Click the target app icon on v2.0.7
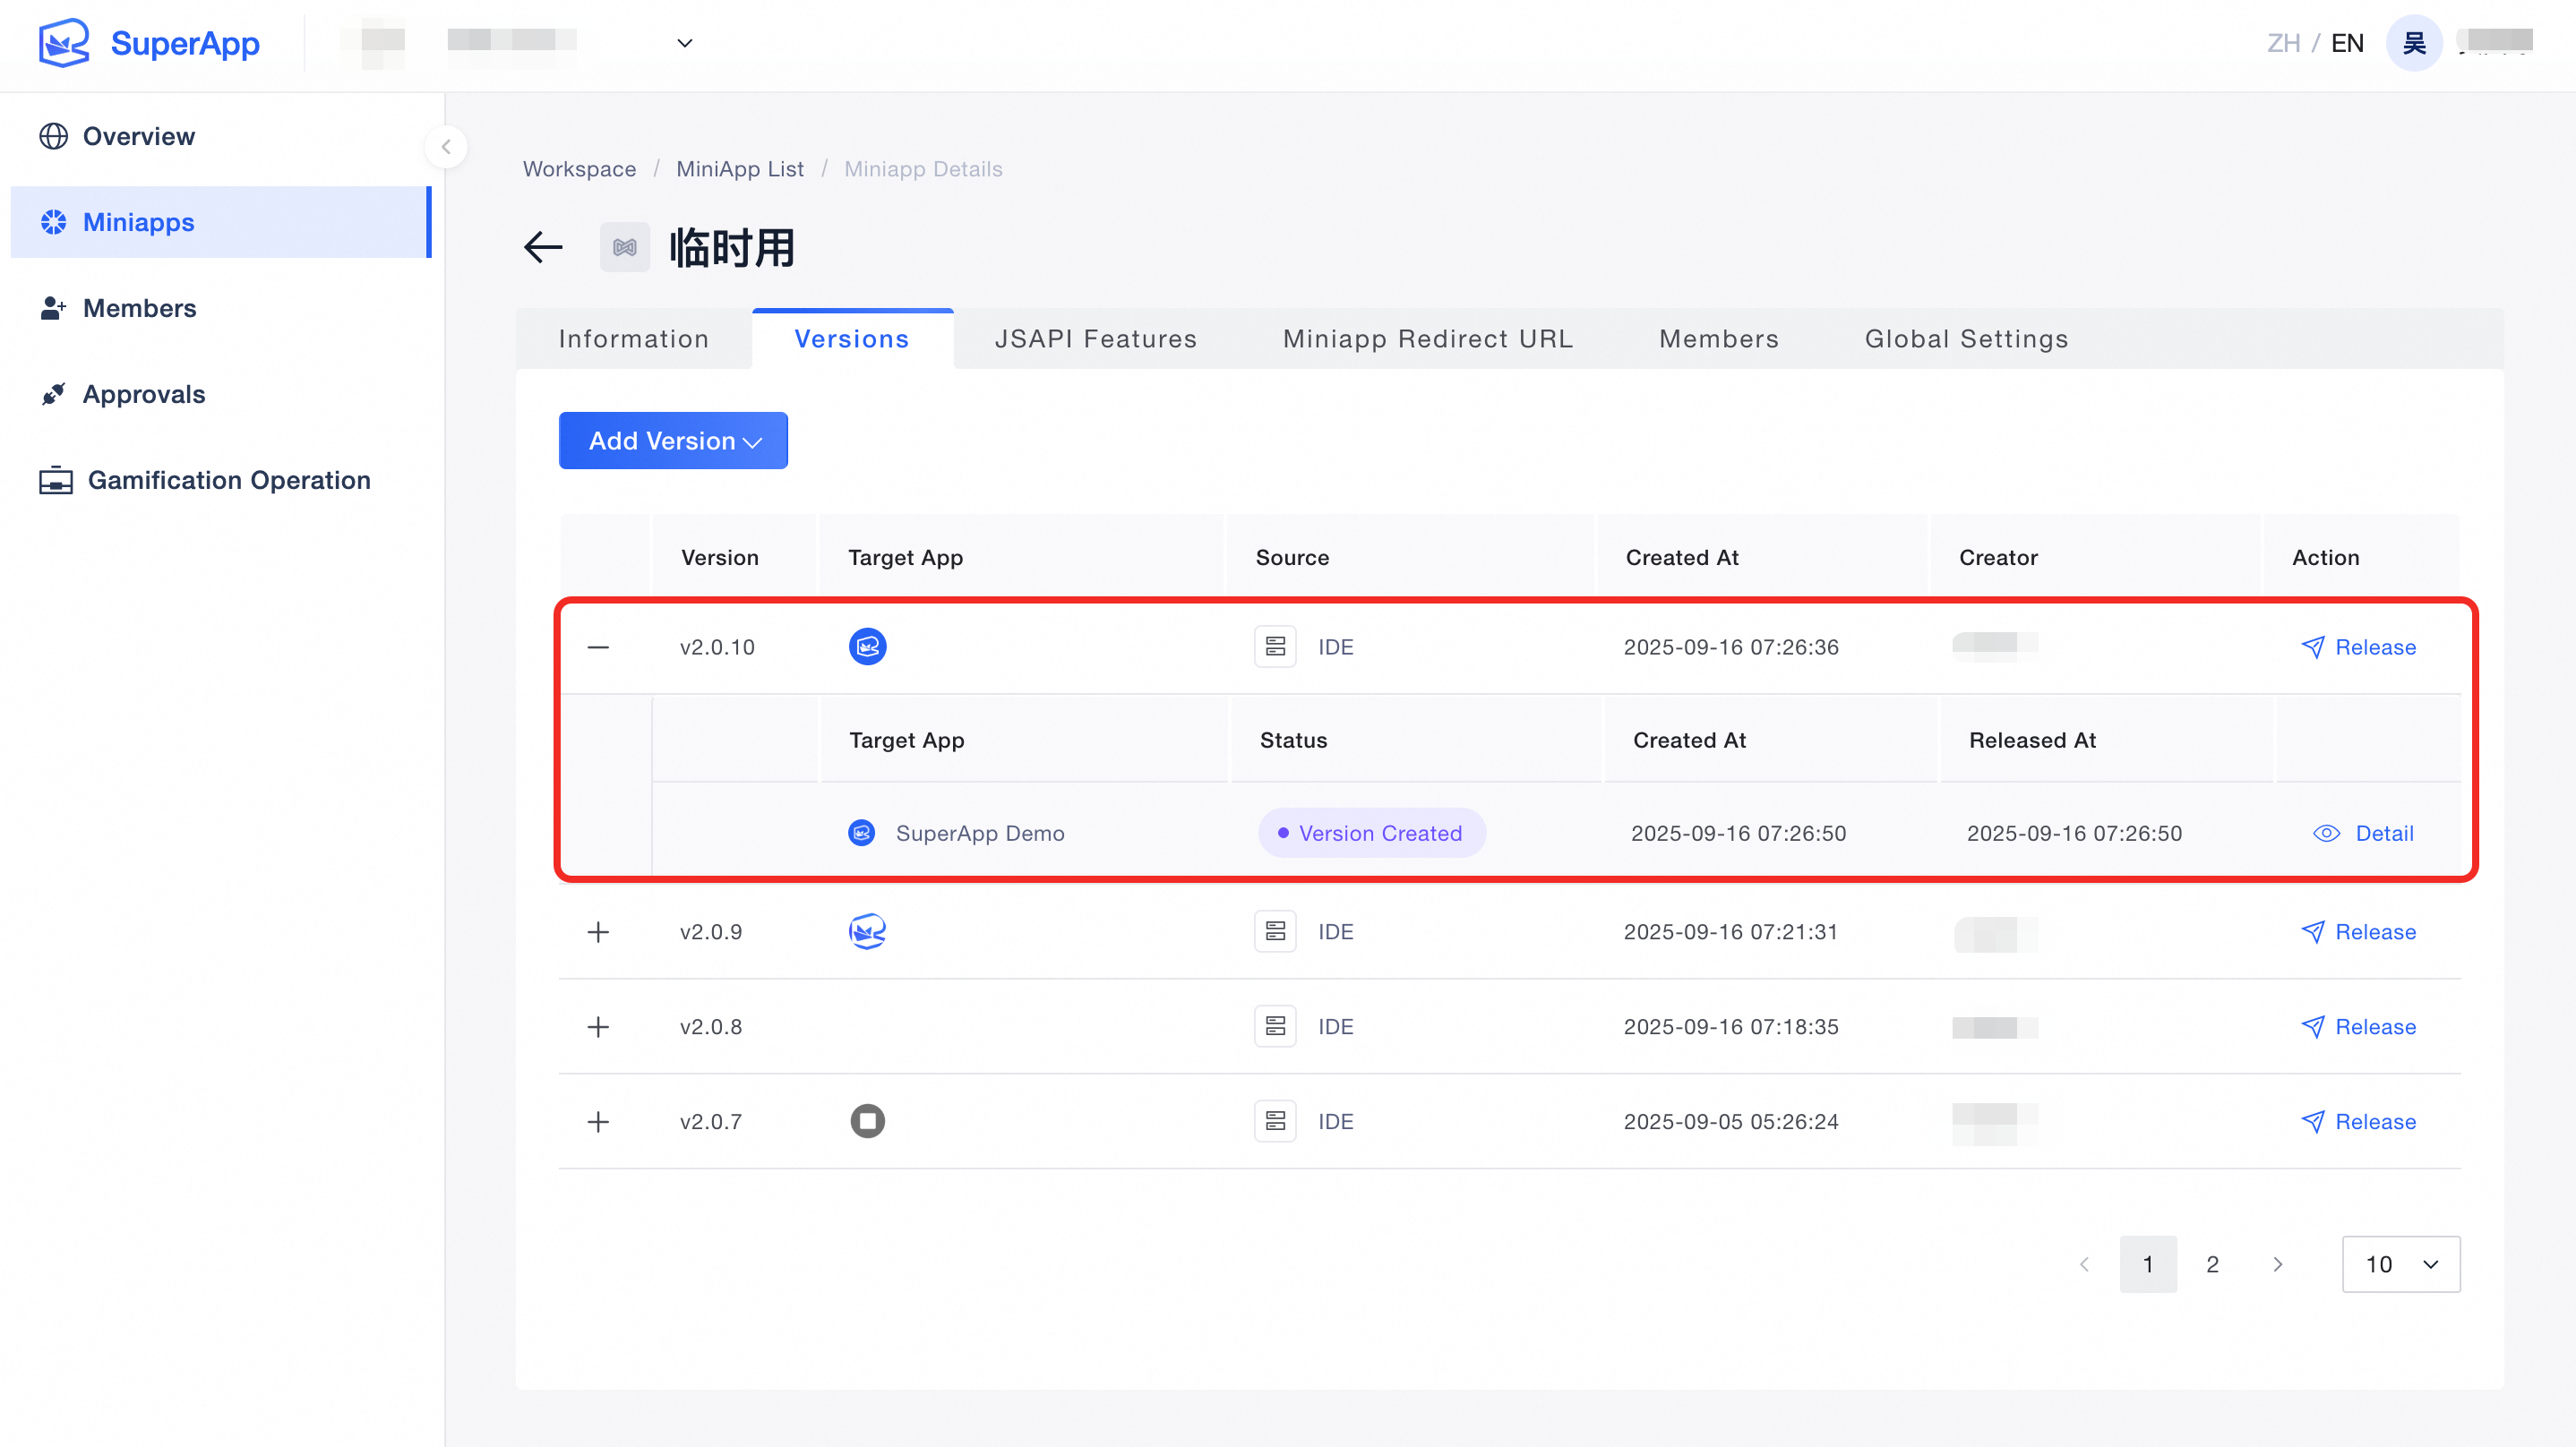 click(x=867, y=1121)
